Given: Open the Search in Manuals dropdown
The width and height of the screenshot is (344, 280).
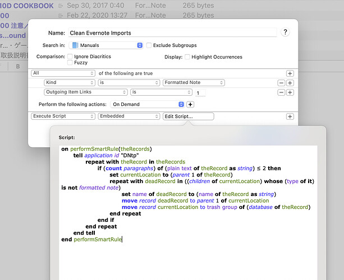Looking at the screenshot, I should (107, 45).
